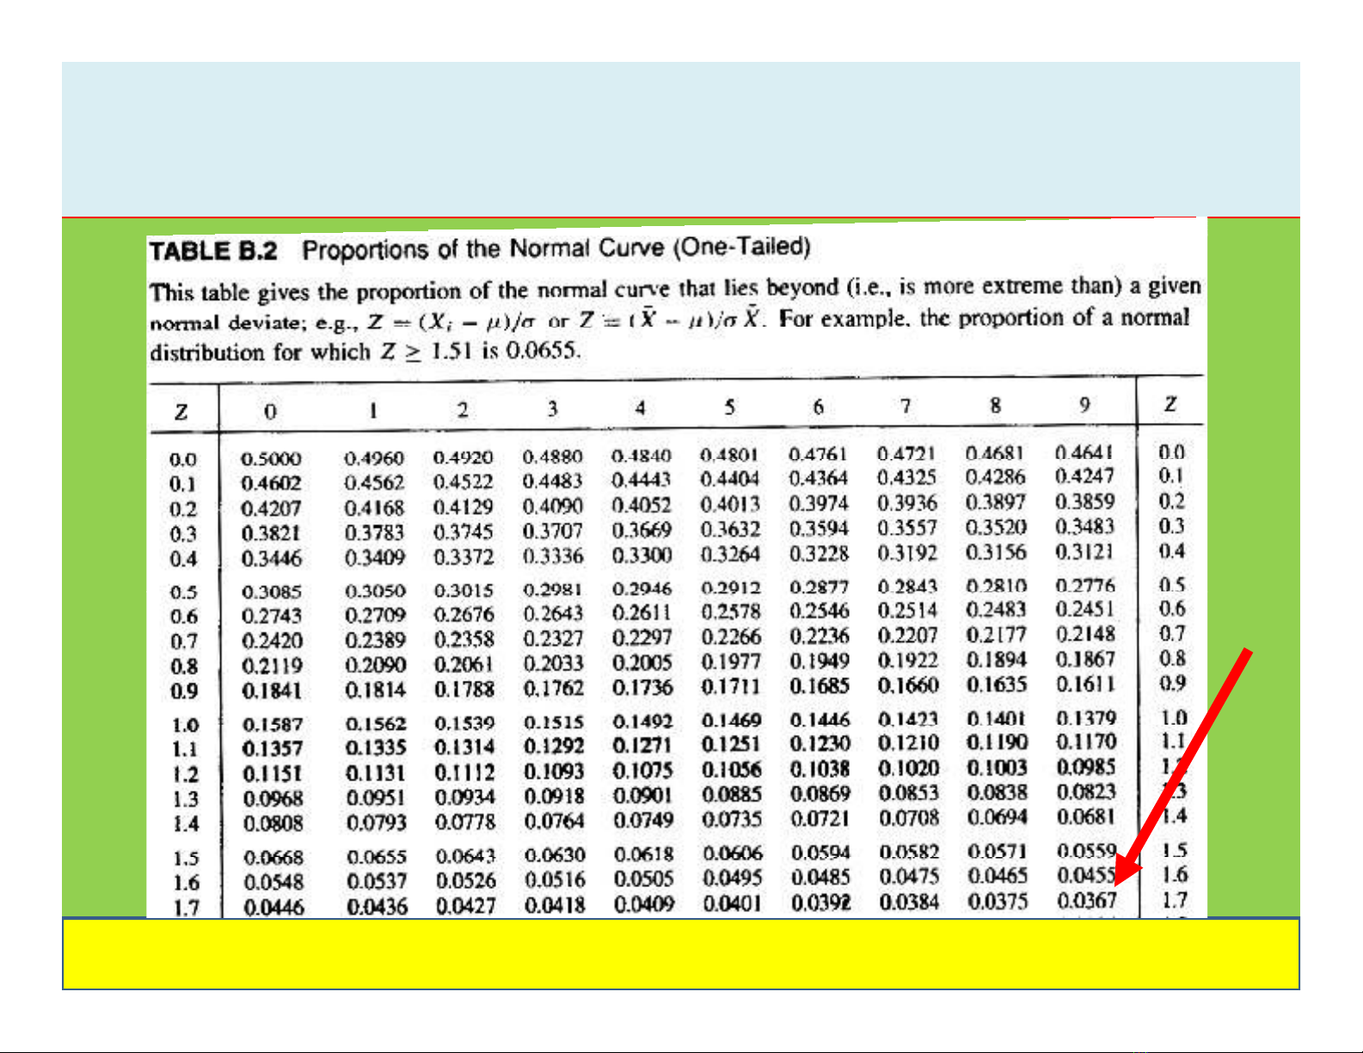
Task: Select the left Z column header
Action: coord(181,413)
